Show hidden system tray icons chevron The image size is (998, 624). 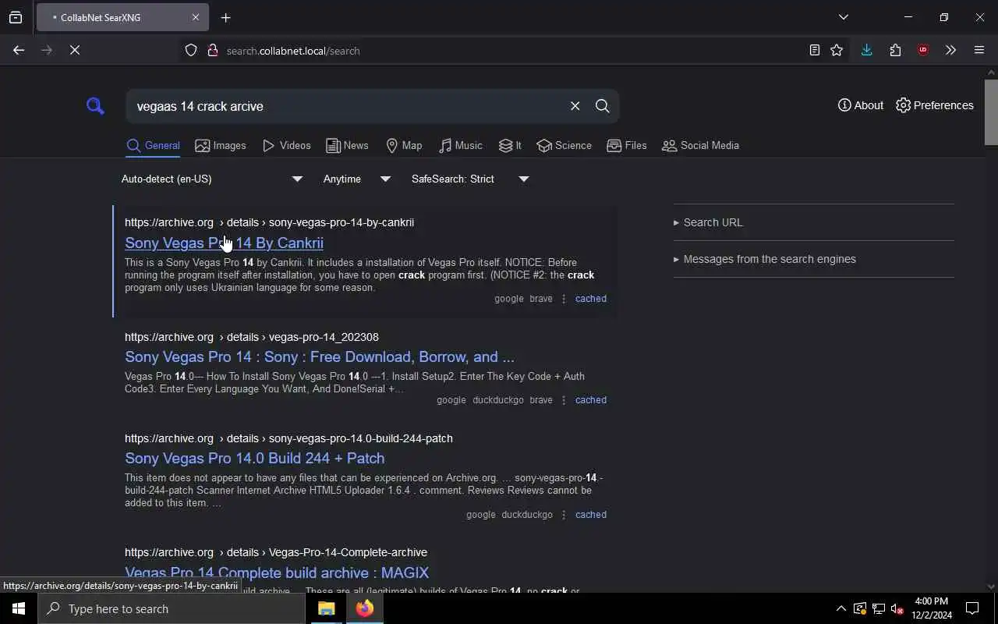tap(841, 608)
